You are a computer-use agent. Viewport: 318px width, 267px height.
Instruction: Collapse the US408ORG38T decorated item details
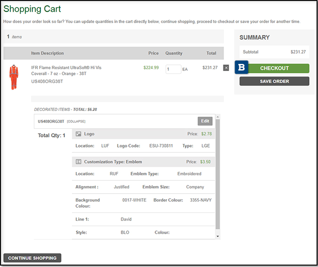point(76,121)
